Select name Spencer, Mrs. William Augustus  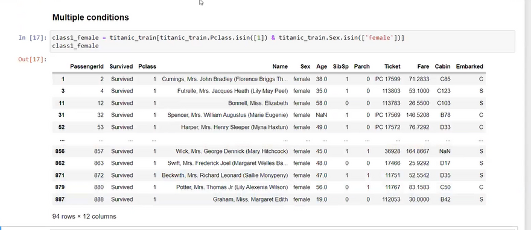[x=227, y=115]
